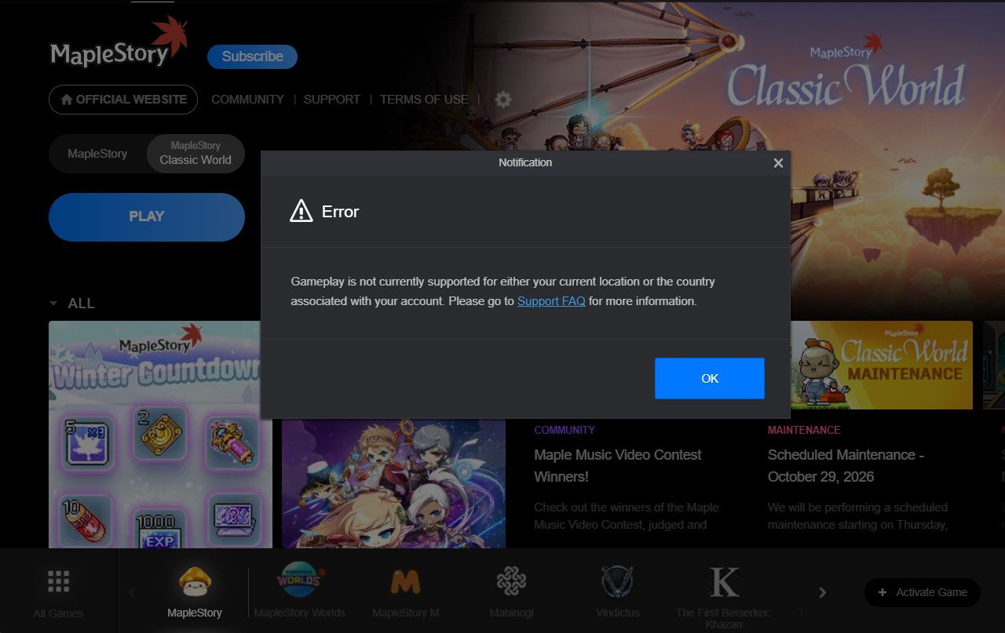
Task: Open the All Games grid icon
Action: coord(58,581)
